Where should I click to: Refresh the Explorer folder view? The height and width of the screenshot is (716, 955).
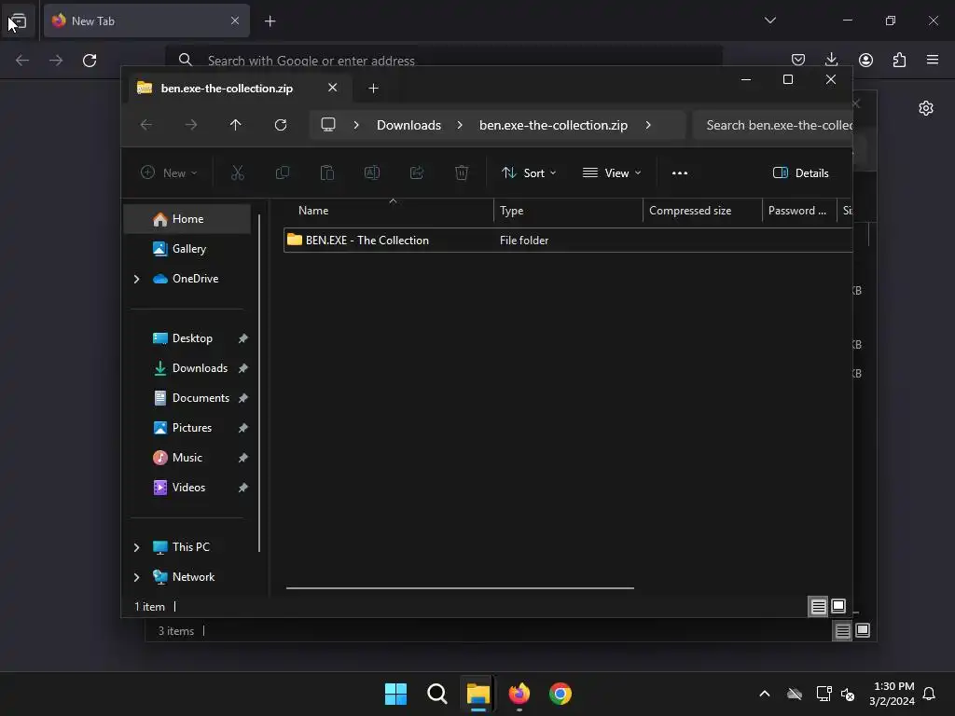click(x=280, y=125)
